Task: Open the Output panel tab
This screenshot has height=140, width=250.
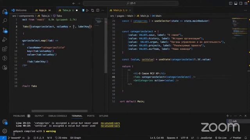Action: [39, 116]
